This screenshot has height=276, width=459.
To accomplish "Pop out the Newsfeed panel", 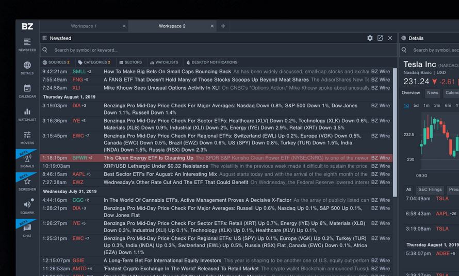I will coord(380,38).
